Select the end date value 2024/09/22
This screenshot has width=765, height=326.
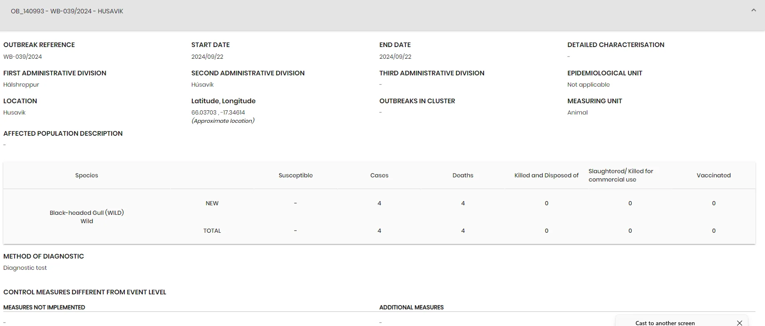pyautogui.click(x=395, y=57)
